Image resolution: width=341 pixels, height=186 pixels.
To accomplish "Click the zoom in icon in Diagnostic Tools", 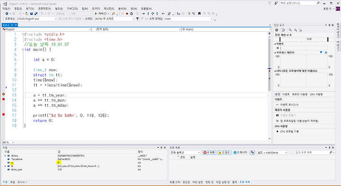I will click(290, 30).
